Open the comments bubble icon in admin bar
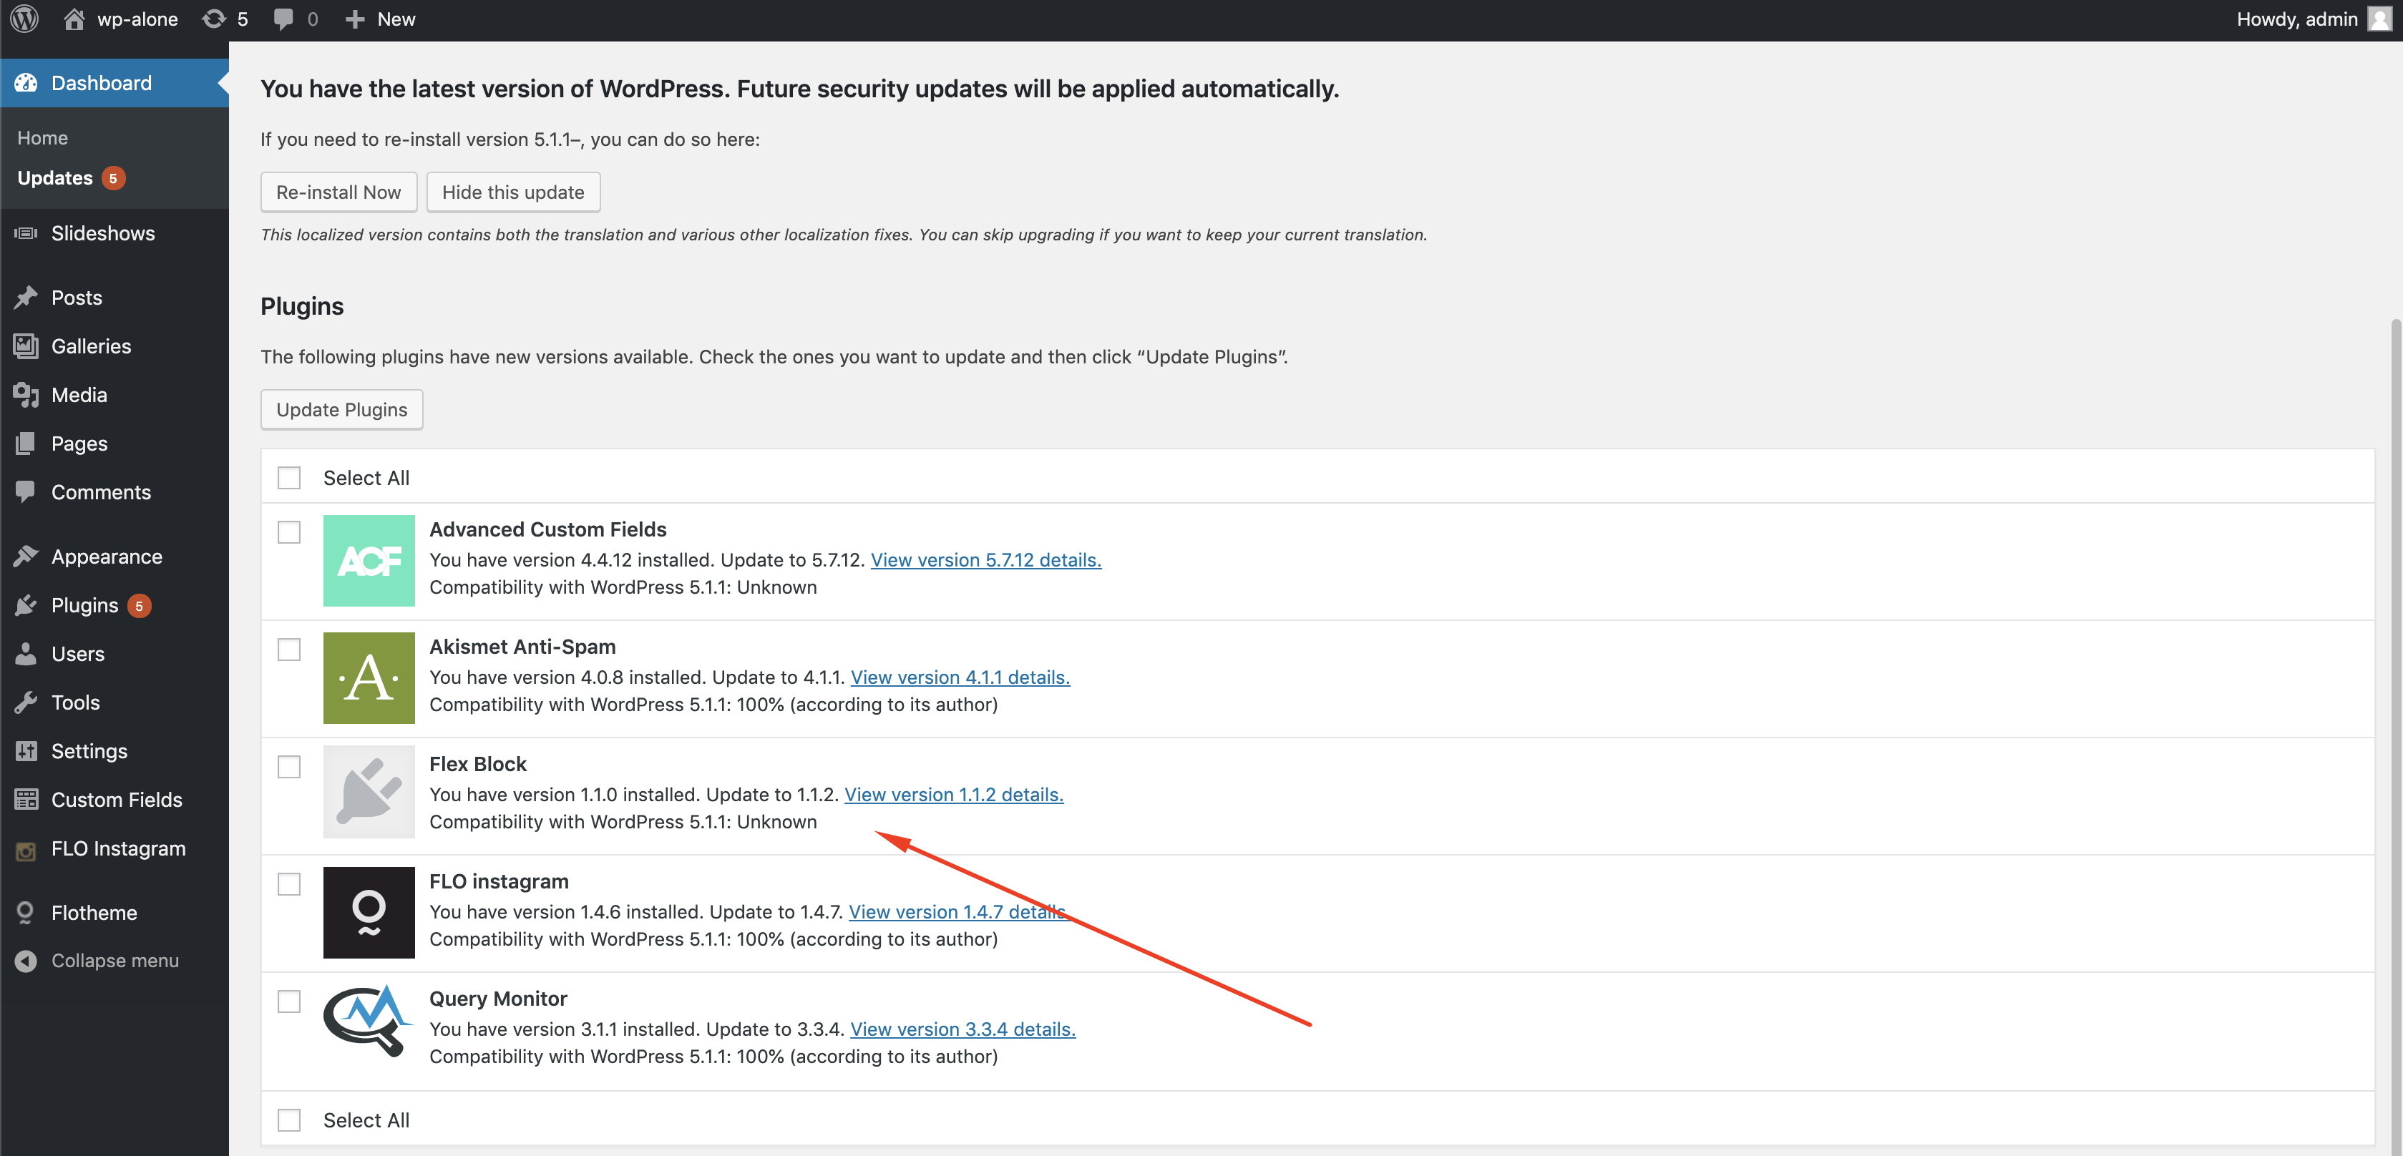Screen dimensions: 2403x1156 (x=283, y=19)
